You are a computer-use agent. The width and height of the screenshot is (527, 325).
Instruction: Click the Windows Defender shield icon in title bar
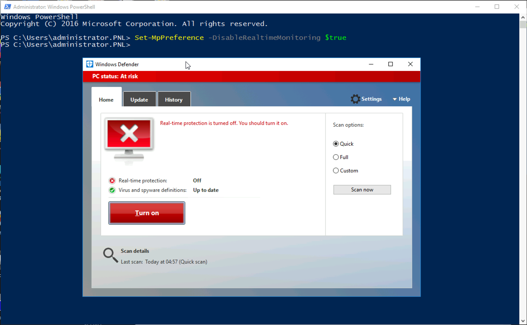89,64
